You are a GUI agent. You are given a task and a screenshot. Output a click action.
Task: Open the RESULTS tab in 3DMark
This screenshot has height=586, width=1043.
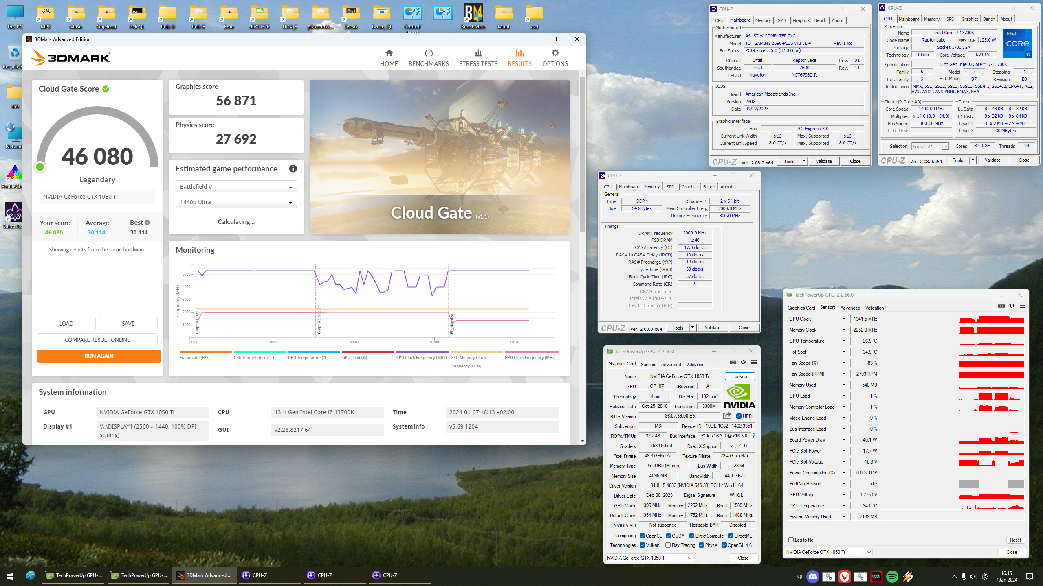click(x=519, y=58)
